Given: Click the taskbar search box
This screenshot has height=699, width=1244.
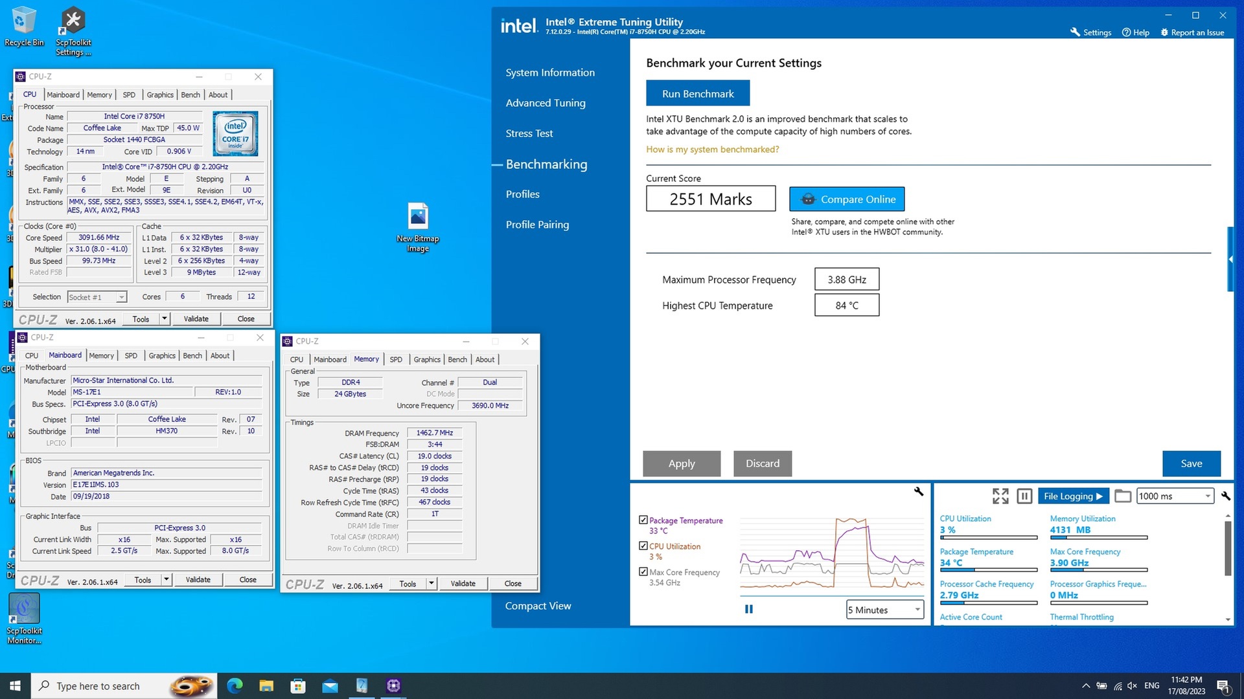Looking at the screenshot, I should click(x=123, y=685).
